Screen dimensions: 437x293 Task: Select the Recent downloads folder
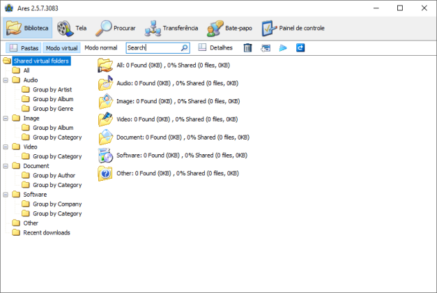point(47,232)
